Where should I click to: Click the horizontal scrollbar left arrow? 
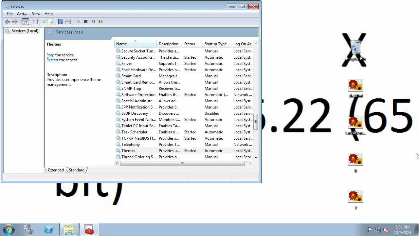tap(117, 163)
